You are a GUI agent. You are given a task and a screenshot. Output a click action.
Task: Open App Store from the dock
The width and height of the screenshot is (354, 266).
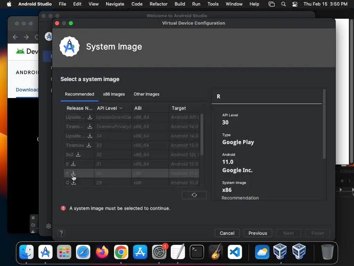140,252
